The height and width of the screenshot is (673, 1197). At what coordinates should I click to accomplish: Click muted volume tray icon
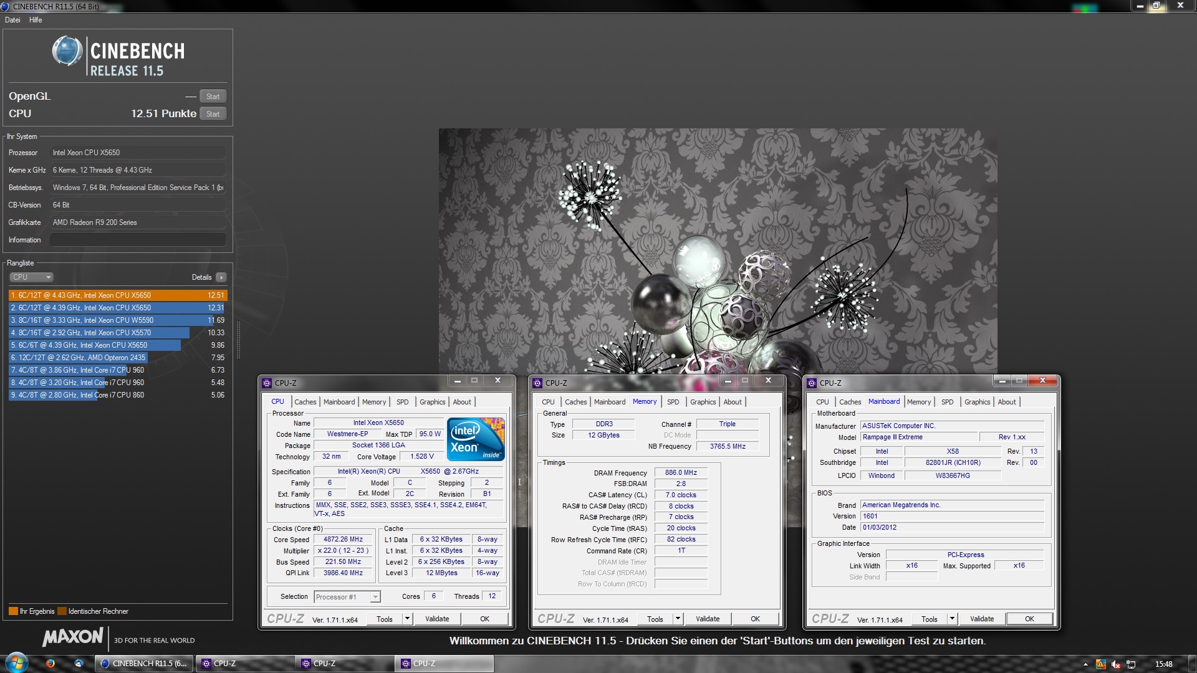pyautogui.click(x=1116, y=664)
